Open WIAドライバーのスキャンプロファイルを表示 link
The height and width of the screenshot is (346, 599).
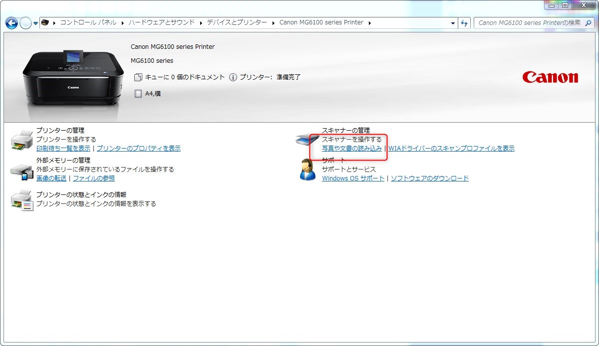click(451, 149)
